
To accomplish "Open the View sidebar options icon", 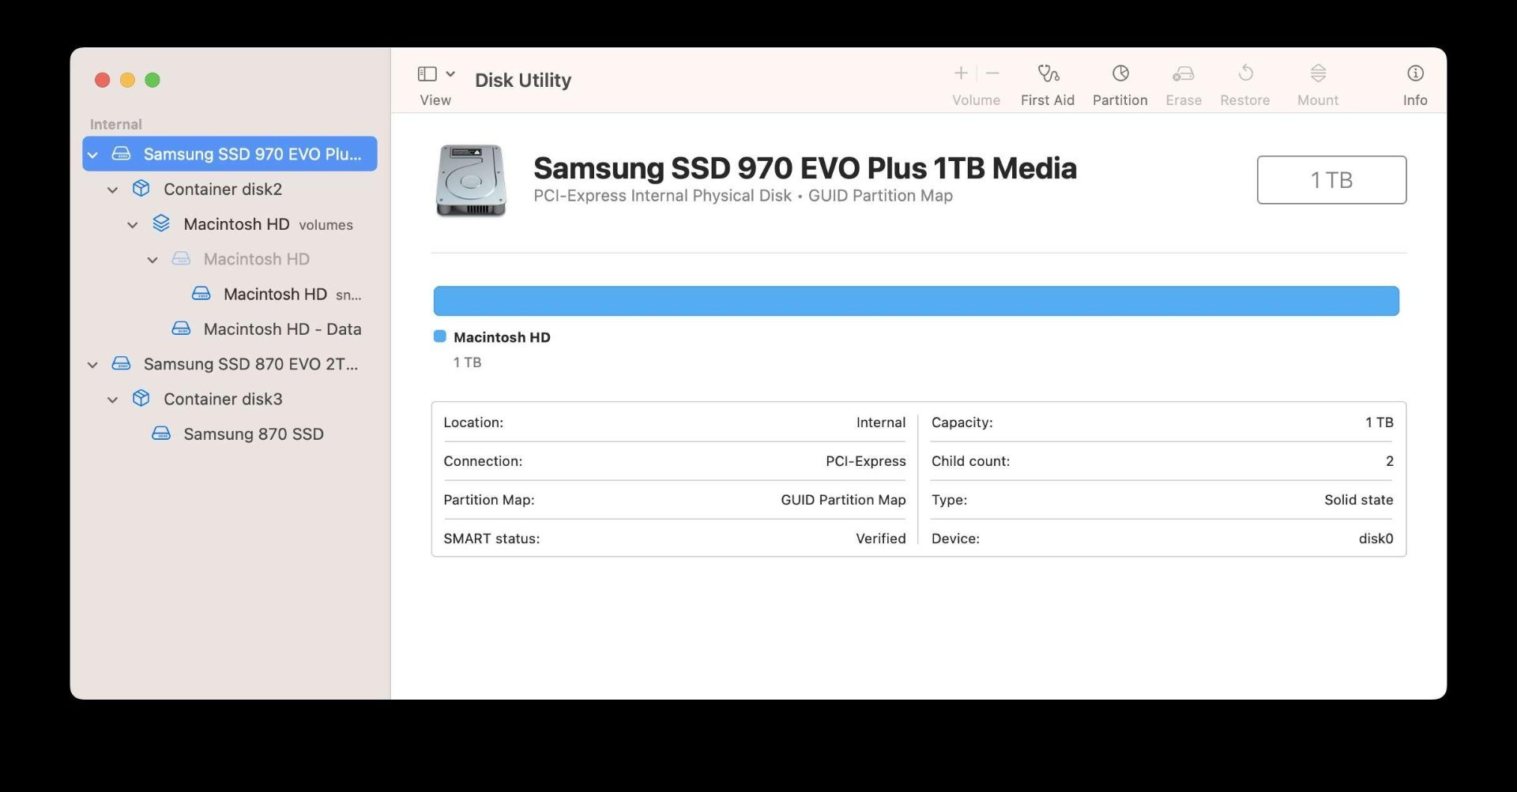I will [427, 73].
